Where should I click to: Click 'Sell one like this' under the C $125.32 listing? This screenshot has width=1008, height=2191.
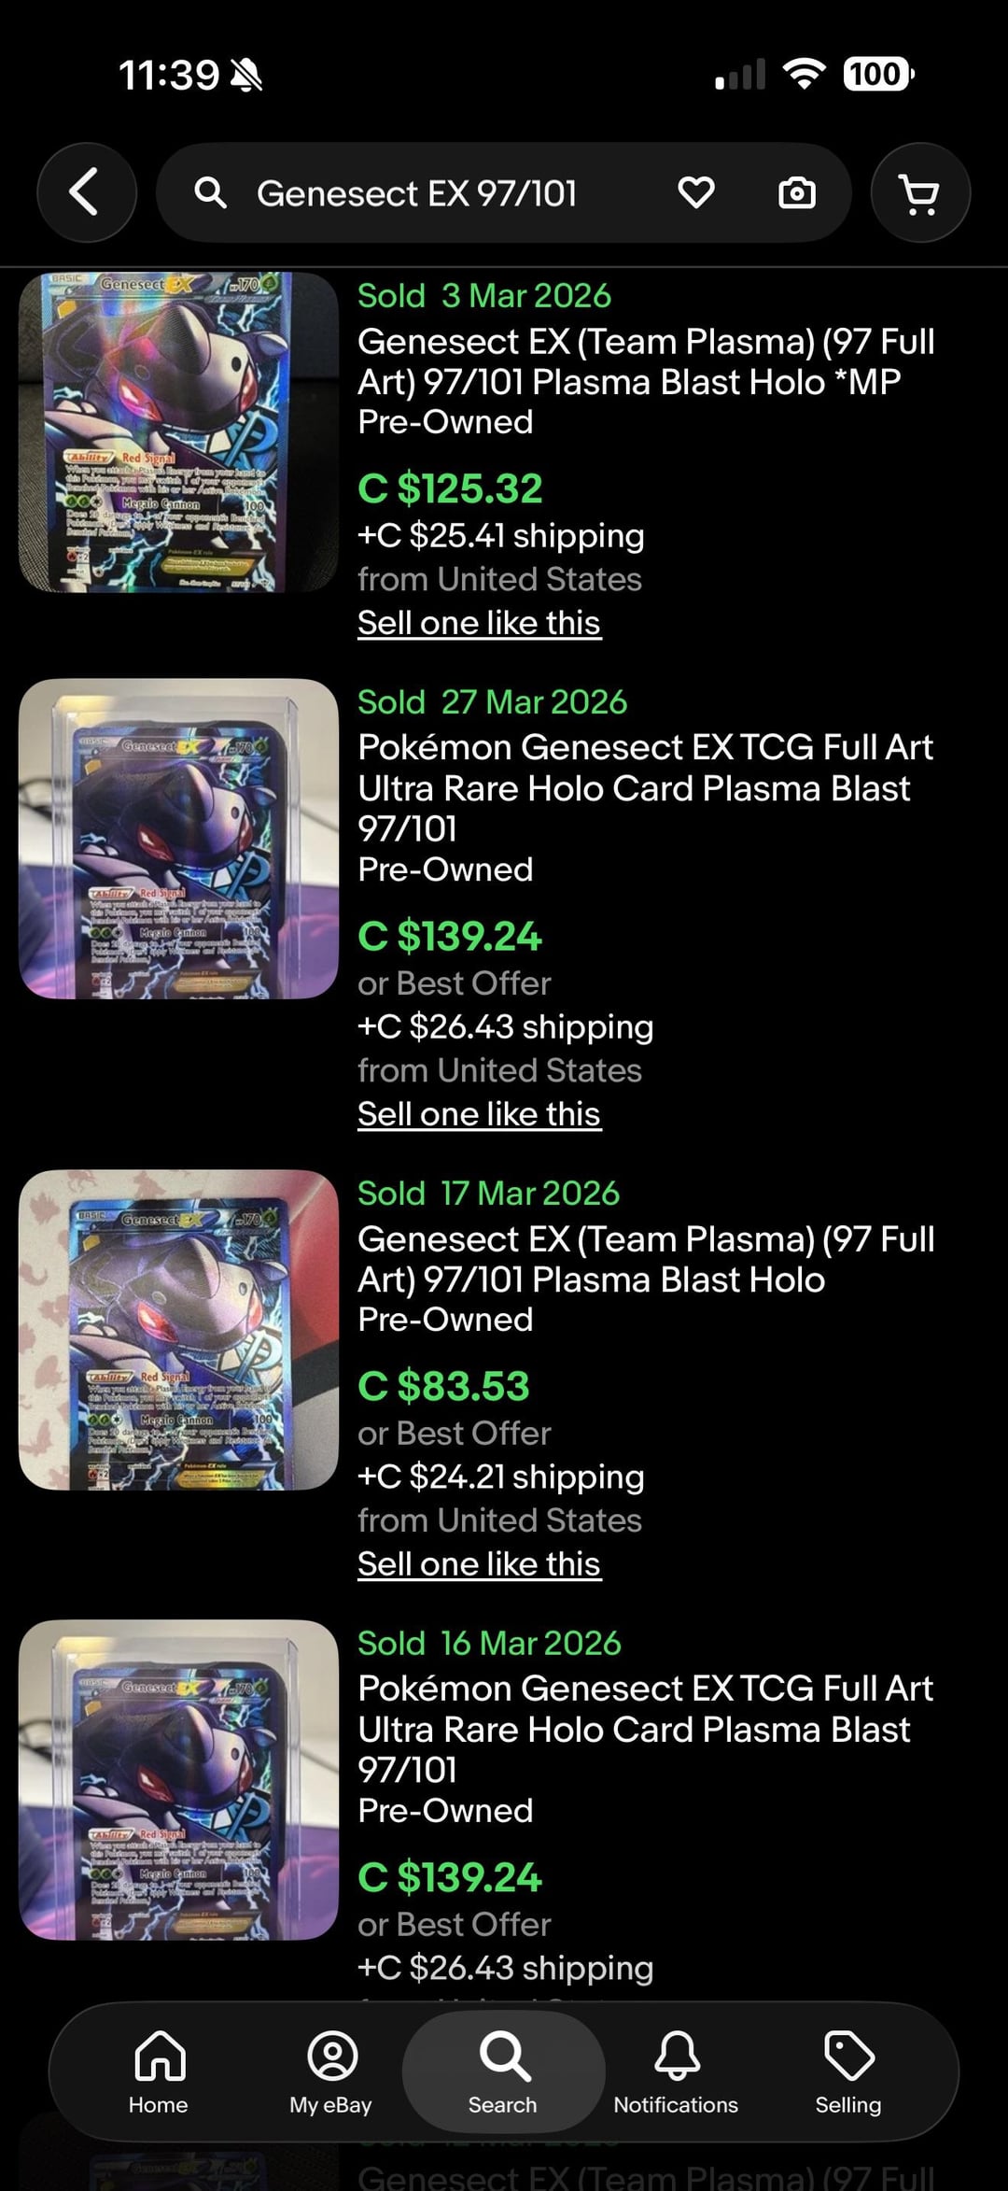479,623
